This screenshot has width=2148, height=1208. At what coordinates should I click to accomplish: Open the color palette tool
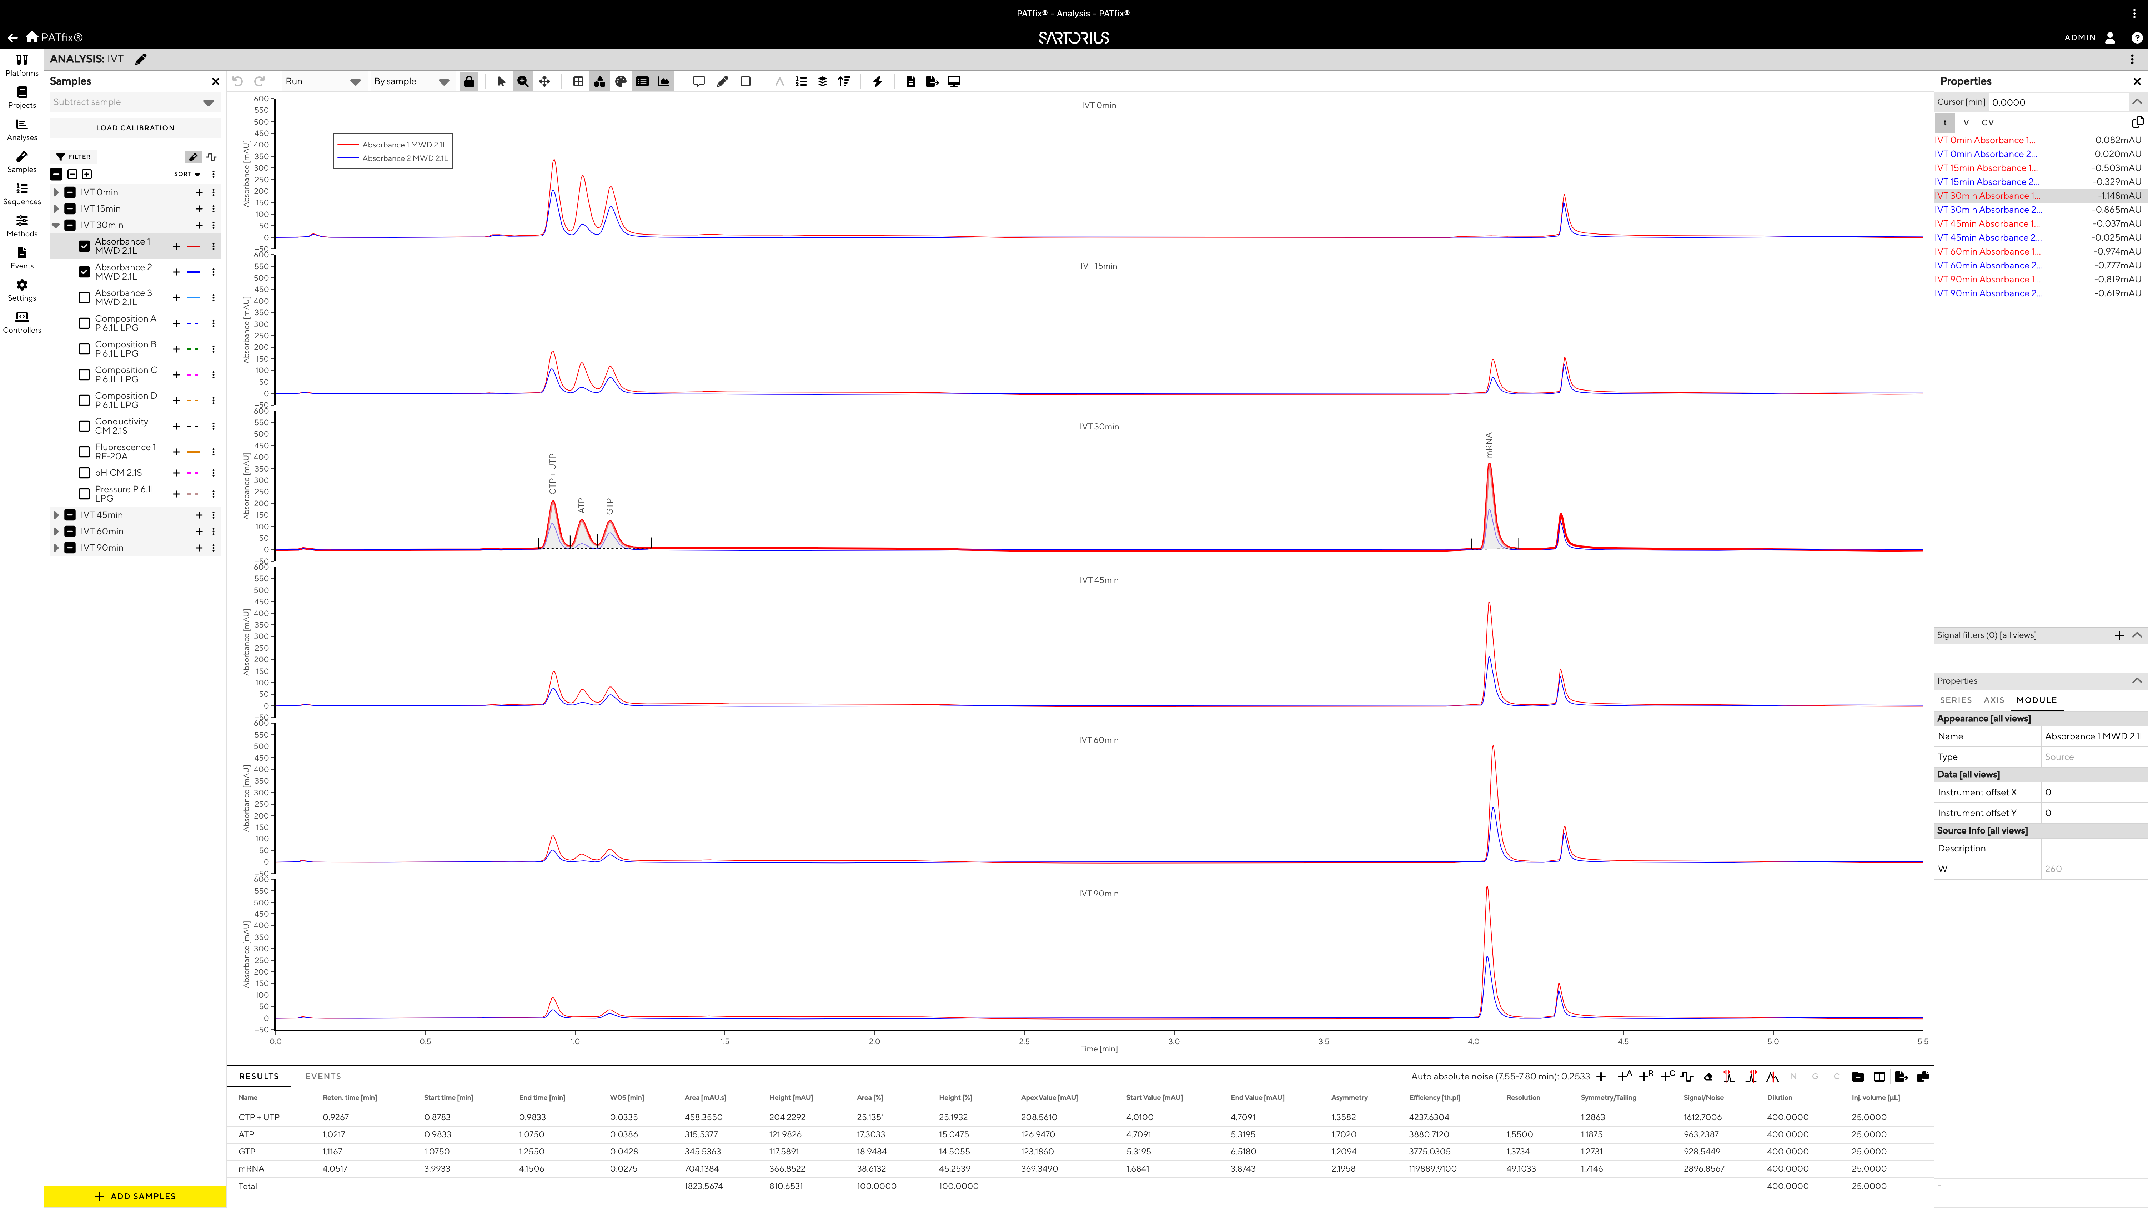(621, 81)
